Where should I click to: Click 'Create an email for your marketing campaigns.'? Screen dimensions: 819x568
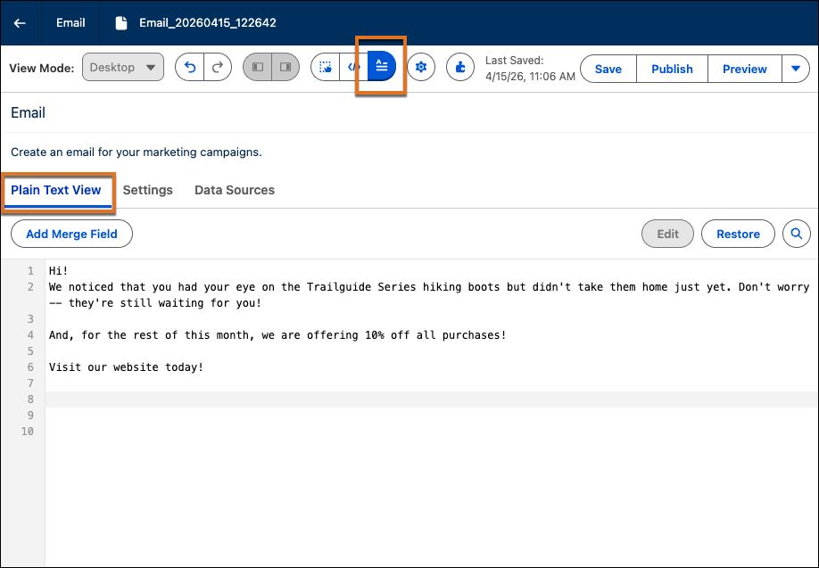click(x=136, y=152)
